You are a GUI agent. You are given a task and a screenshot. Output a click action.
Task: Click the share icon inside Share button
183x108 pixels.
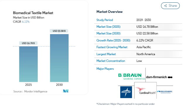[x=165, y=6]
